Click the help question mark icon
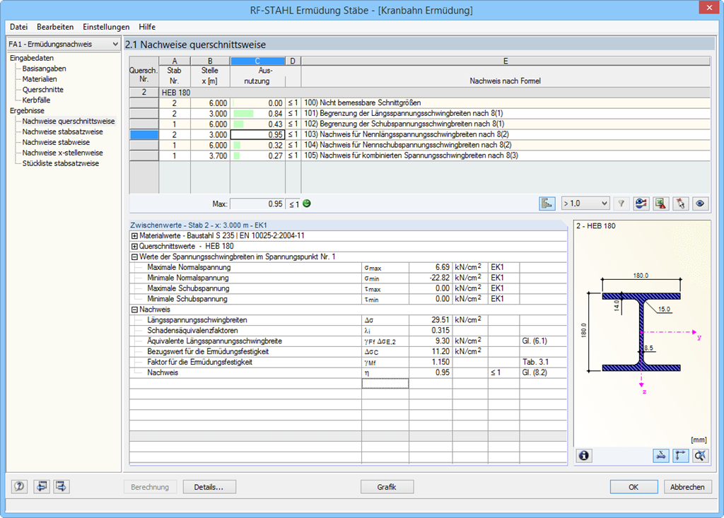724x518 pixels. coord(19,487)
